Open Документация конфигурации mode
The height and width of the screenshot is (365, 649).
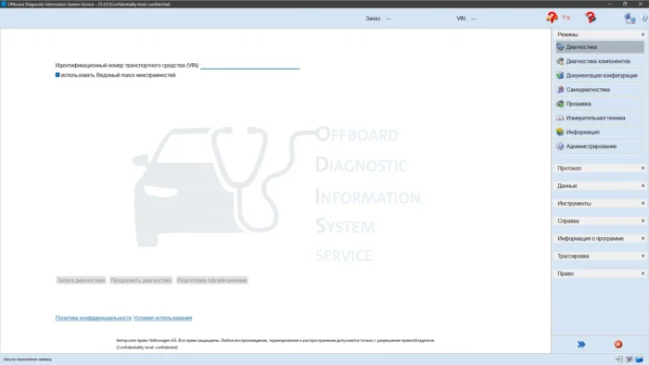(x=600, y=75)
